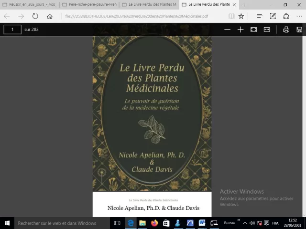Image resolution: width=306 pixels, height=229 pixels.
Task: Open the clock showing 12:52
Action: click(x=292, y=223)
